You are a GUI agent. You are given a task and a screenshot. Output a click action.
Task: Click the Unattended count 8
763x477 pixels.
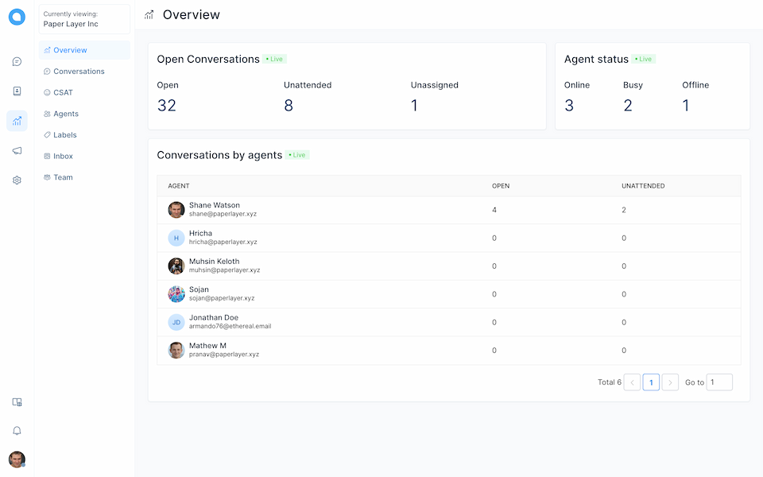pyautogui.click(x=289, y=106)
